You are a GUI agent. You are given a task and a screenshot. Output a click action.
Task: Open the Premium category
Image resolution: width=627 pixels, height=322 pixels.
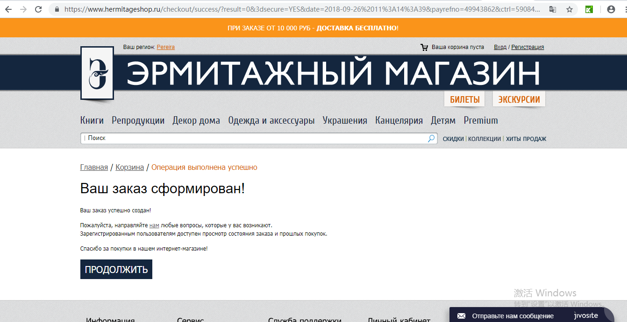pyautogui.click(x=481, y=120)
